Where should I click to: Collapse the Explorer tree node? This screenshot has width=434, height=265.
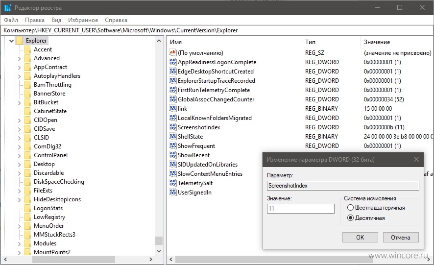11,41
